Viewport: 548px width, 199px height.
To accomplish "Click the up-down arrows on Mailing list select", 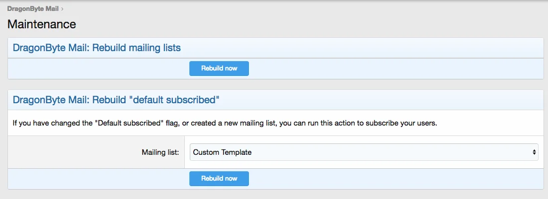I will pyautogui.click(x=534, y=152).
